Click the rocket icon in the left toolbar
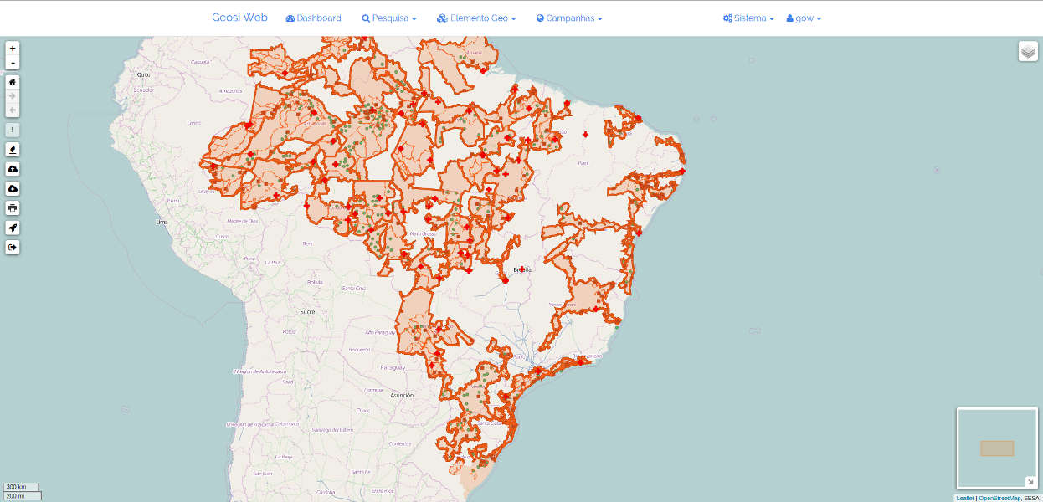Viewport: 1043px width, 502px height. pos(13,228)
